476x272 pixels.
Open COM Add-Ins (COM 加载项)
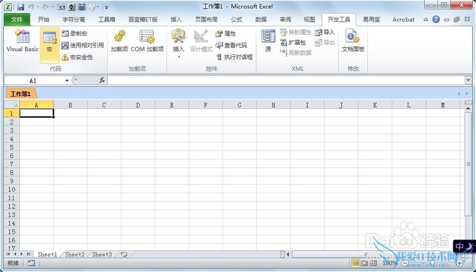147,41
